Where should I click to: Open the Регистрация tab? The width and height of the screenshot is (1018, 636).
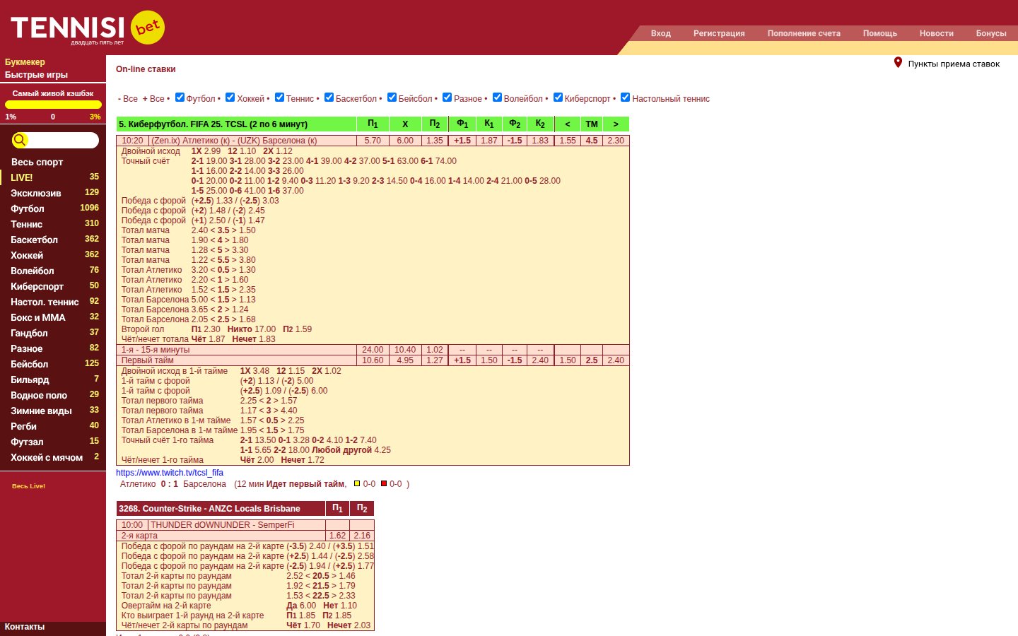(x=718, y=33)
